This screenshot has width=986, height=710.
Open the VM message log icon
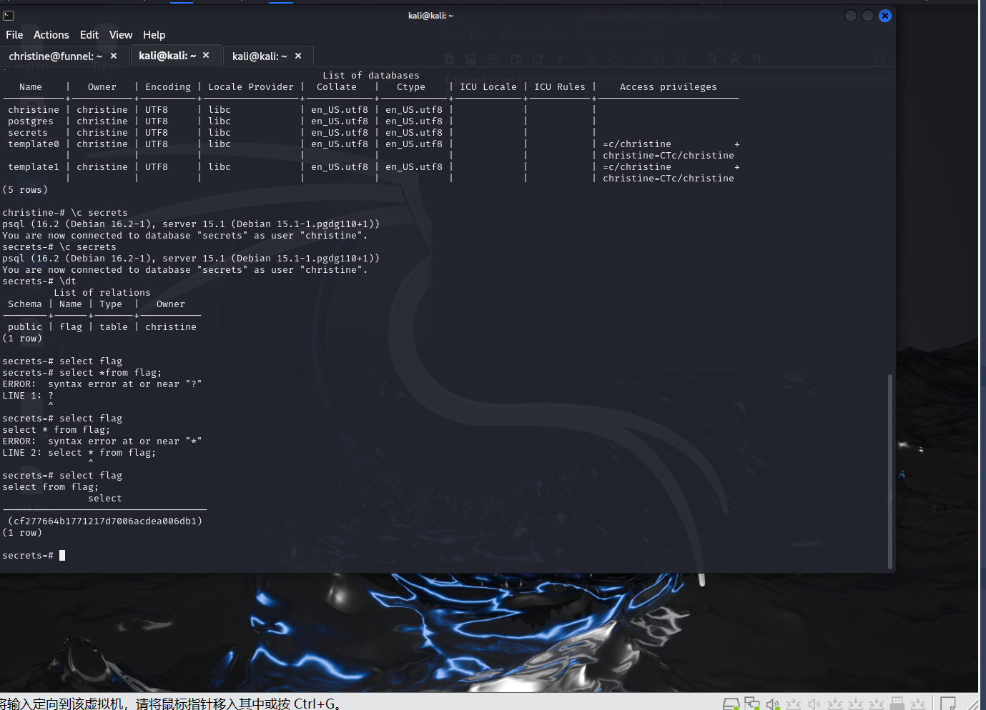pyautogui.click(x=948, y=704)
